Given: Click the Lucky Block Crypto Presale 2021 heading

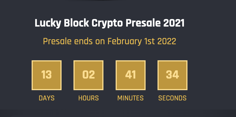Looking at the screenshot, I should tap(110, 24).
